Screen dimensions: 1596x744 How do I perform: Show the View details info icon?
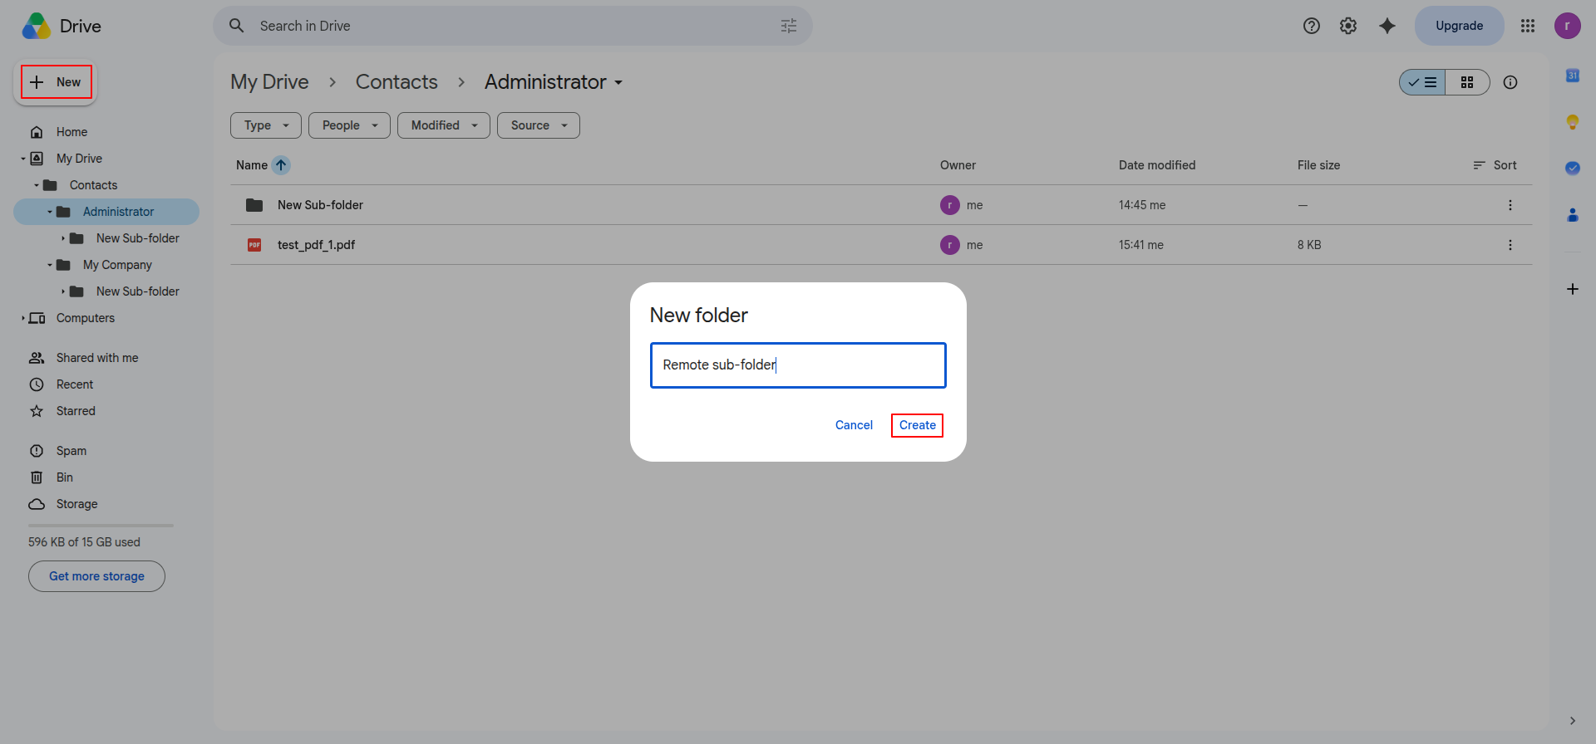1510,82
